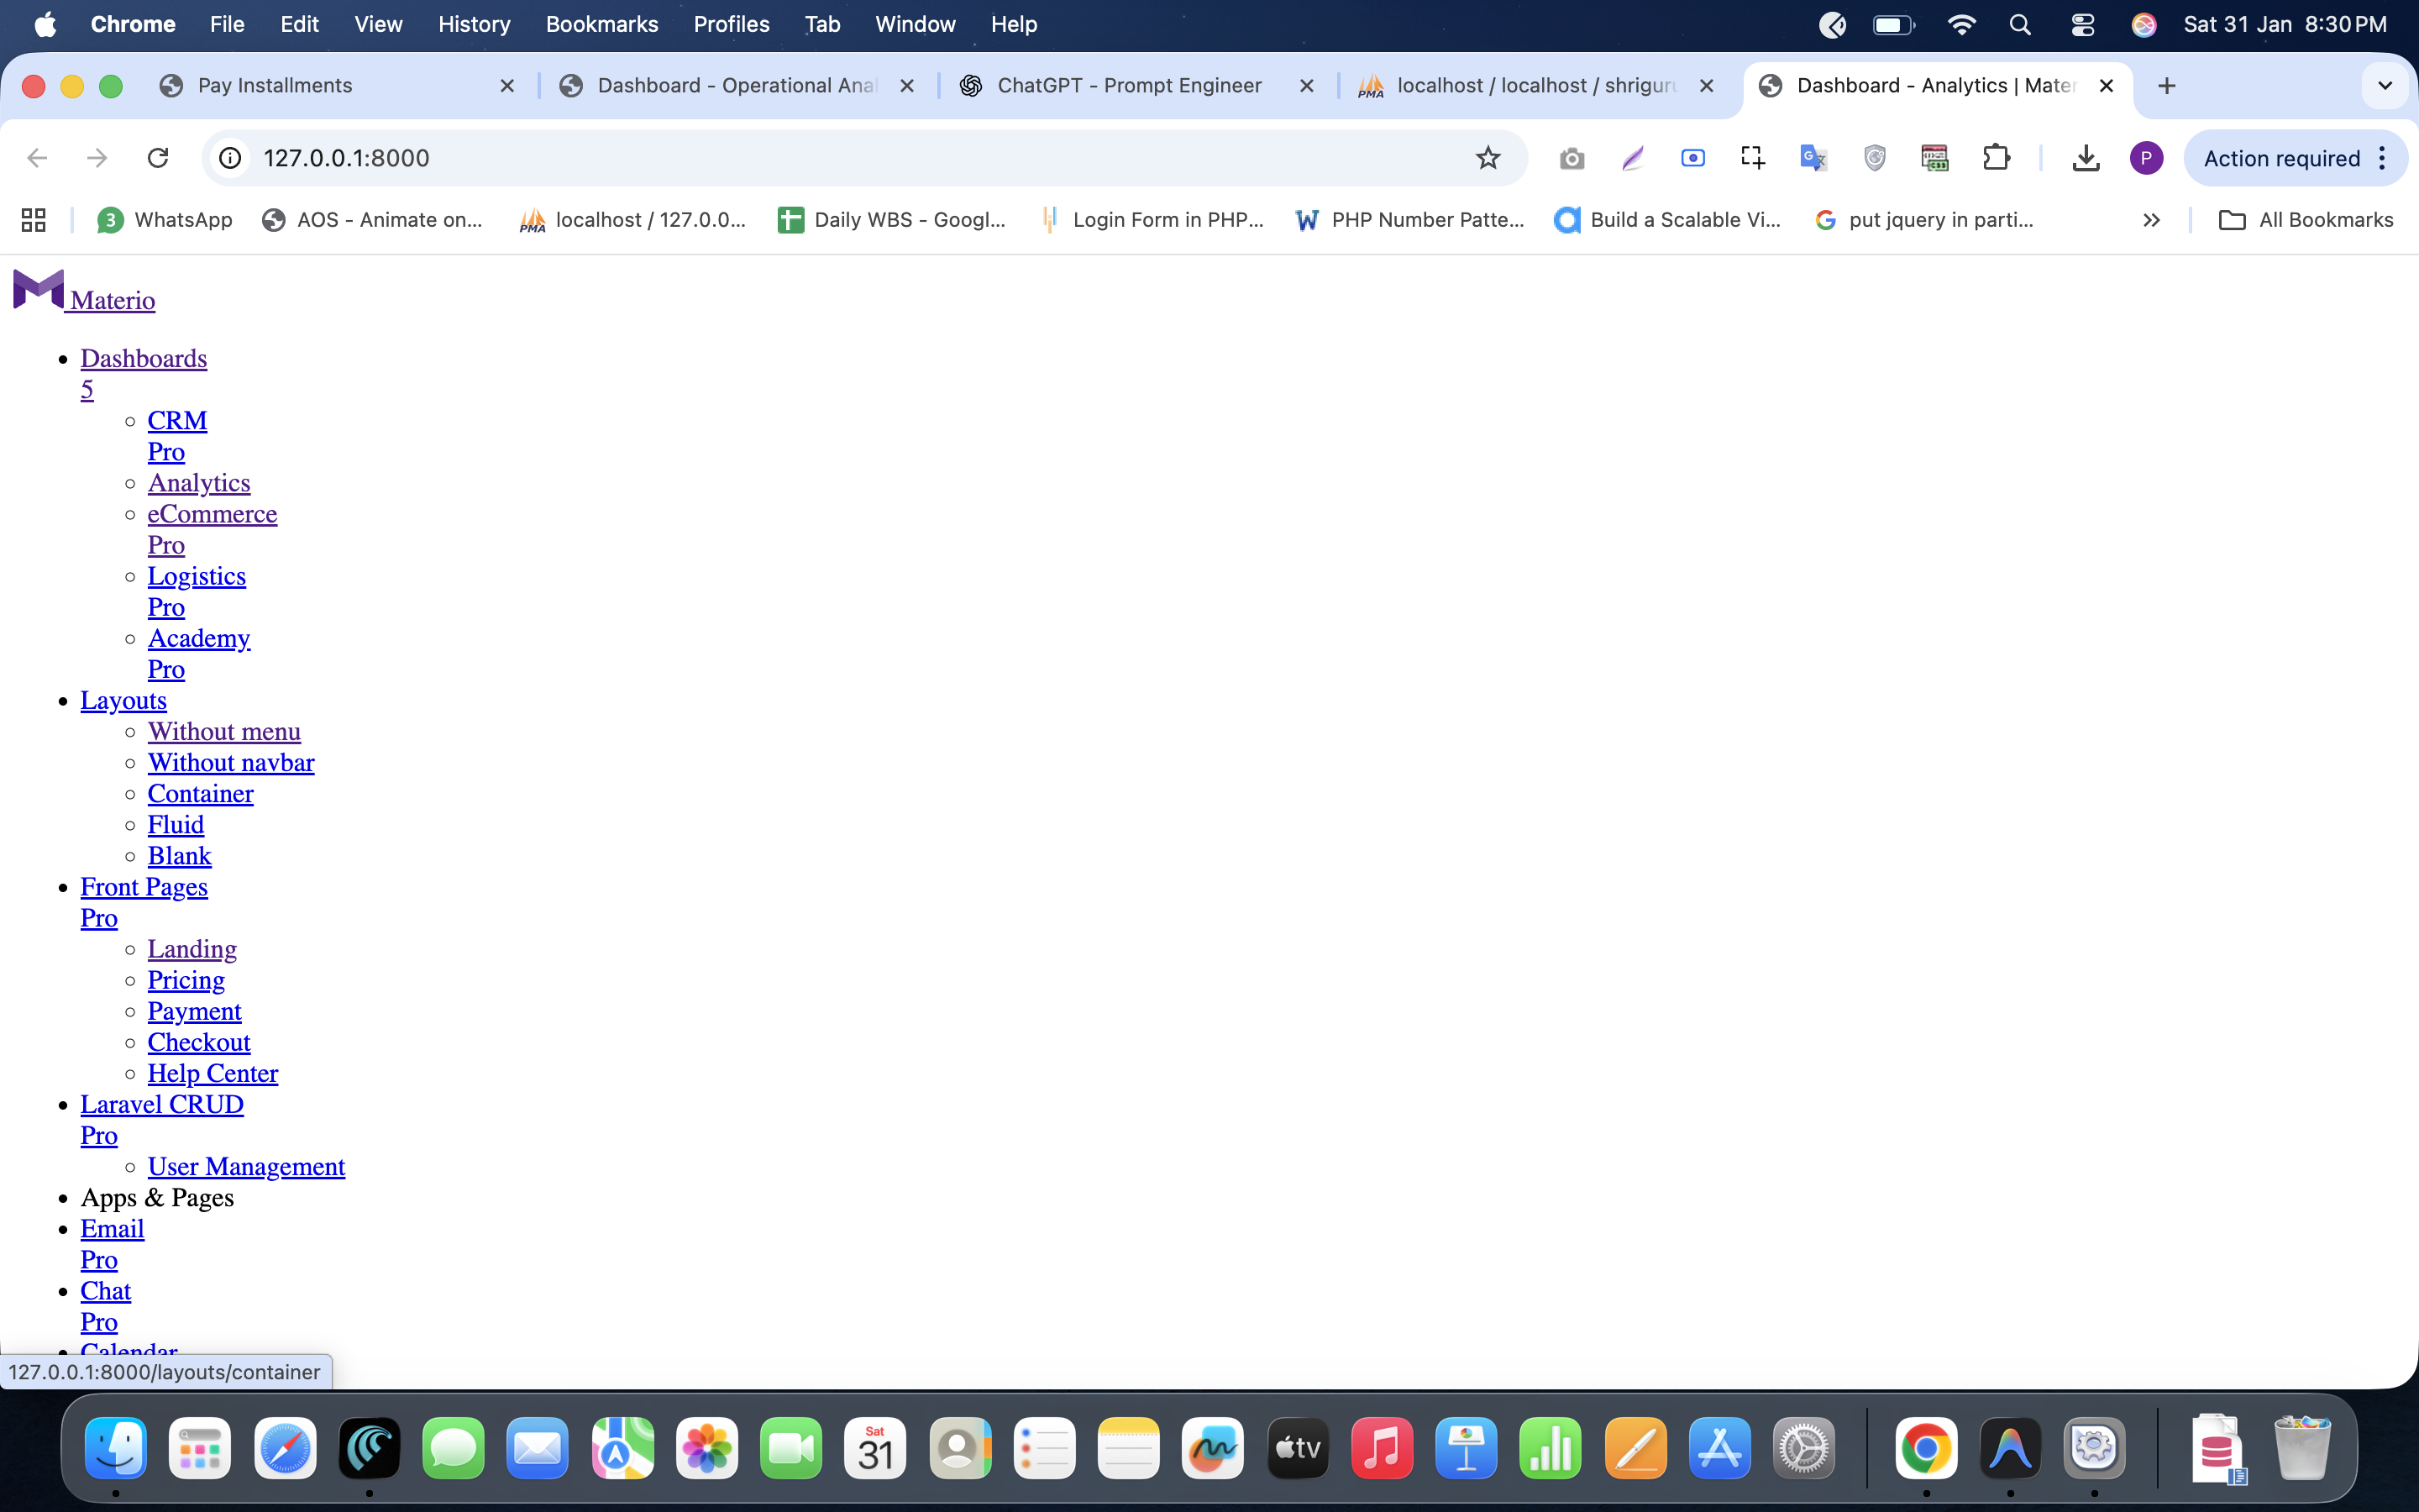Open Chrome extensions puzzle icon

point(1995,158)
